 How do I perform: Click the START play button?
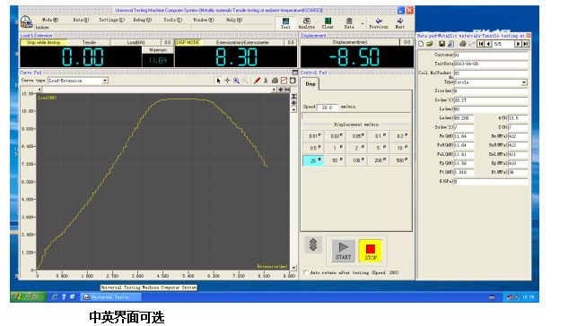(x=343, y=250)
